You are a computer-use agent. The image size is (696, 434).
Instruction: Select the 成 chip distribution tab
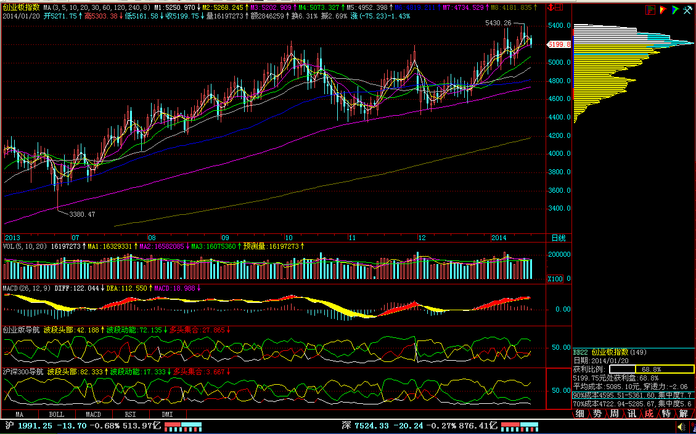tap(649, 414)
